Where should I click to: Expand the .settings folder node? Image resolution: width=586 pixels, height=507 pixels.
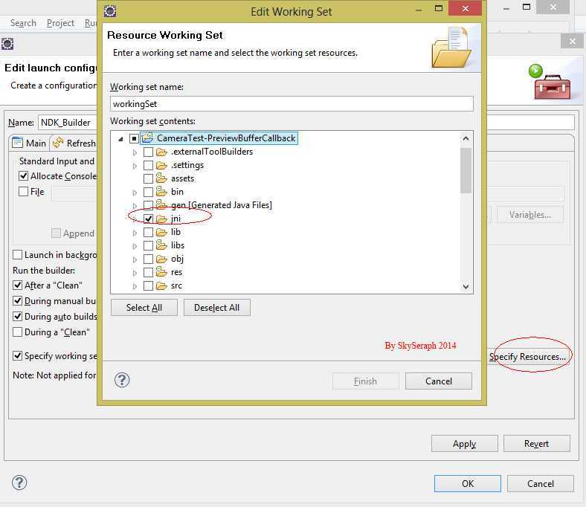(x=135, y=166)
